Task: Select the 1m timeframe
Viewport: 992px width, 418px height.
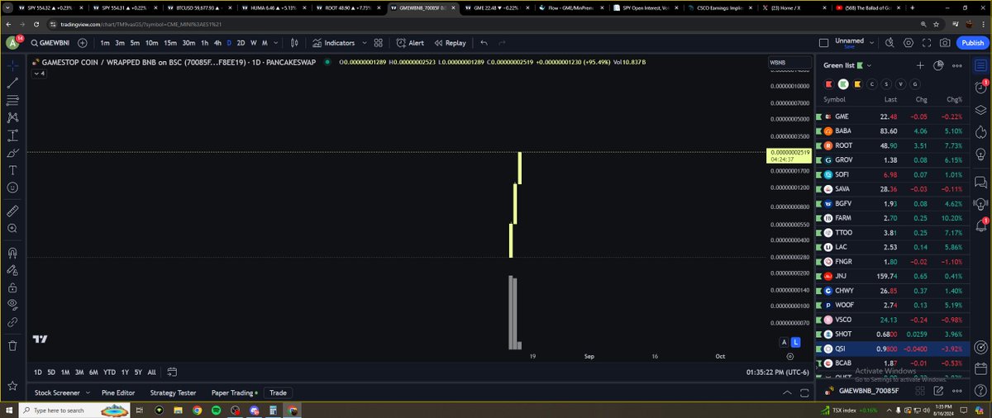Action: click(105, 43)
